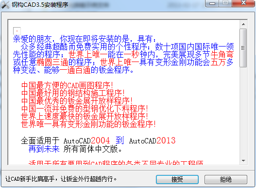The height and width of the screenshot is (188, 256).
Task: Click the text 'AutoCAD2004'
Action: [86, 141]
